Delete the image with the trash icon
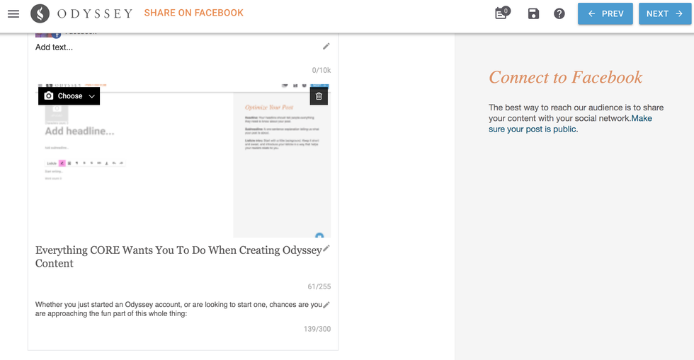This screenshot has width=694, height=360. pos(319,96)
